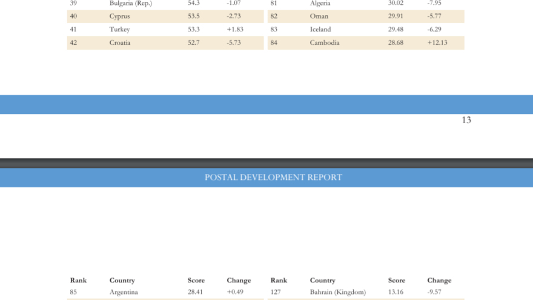The image size is (533, 300).
Task: Click the Cyprus row country name
Action: pyautogui.click(x=119, y=16)
